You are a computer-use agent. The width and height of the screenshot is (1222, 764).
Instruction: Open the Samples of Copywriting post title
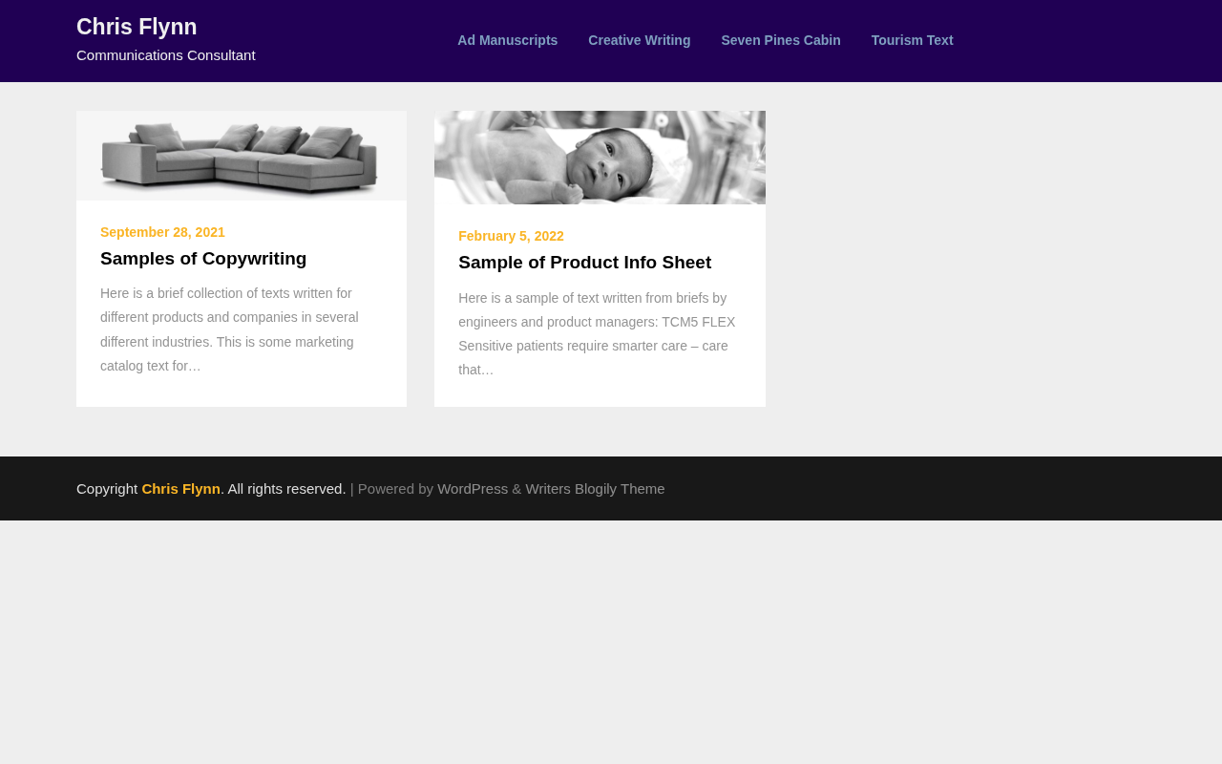[x=203, y=259]
